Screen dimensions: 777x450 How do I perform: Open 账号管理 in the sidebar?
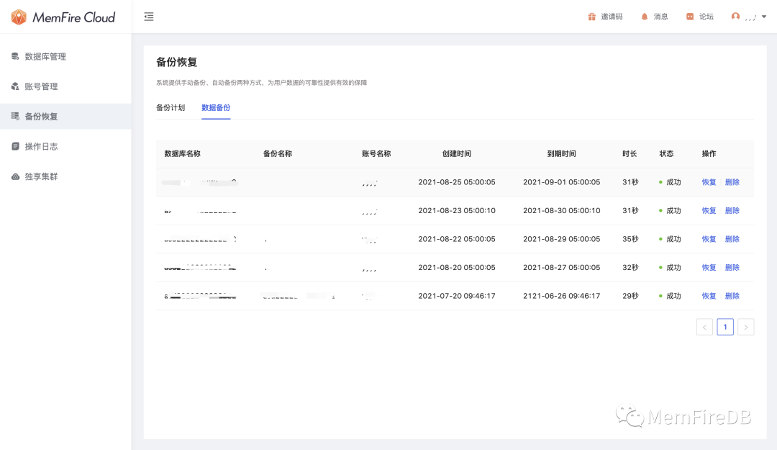65,86
